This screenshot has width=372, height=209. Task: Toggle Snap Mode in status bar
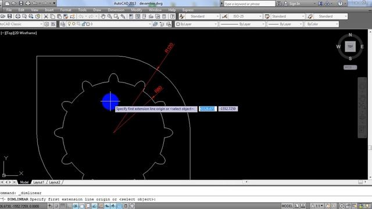pos(56,206)
